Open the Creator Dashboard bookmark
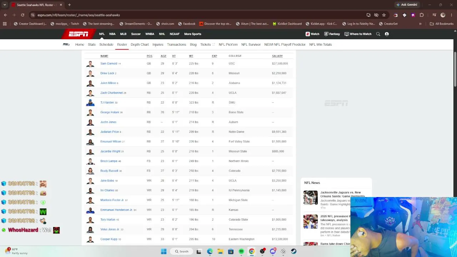This screenshot has width=457, height=257. point(30,24)
